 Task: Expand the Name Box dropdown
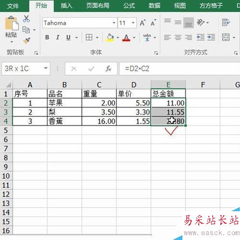(46, 68)
